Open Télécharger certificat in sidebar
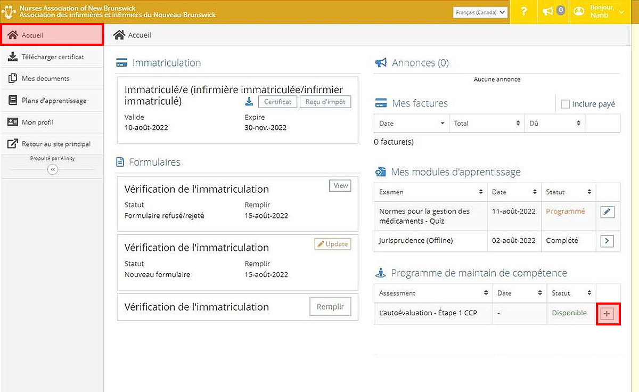Viewport: 639px width, 392px height. tap(52, 57)
